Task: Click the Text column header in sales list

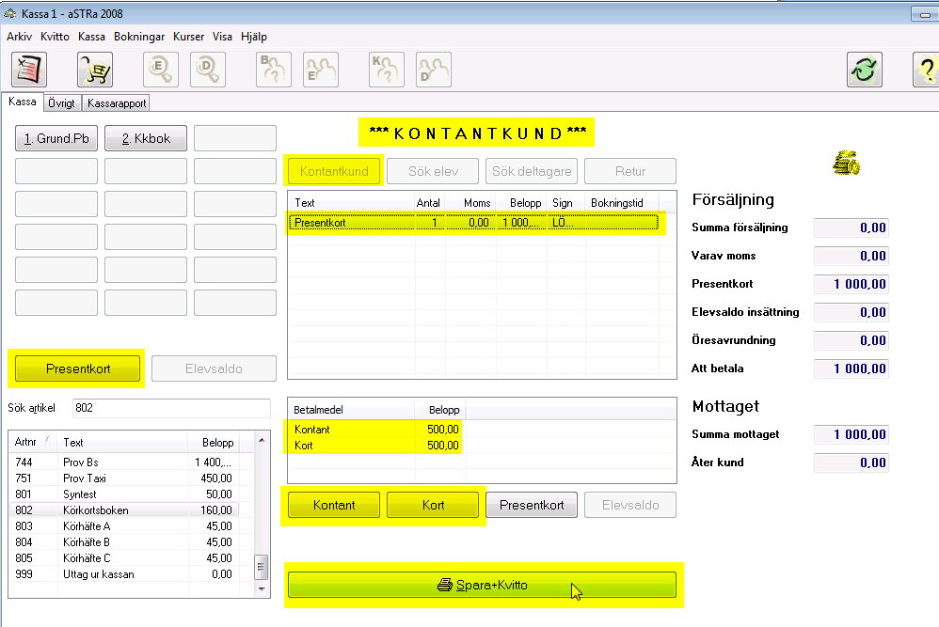Action: click(352, 203)
